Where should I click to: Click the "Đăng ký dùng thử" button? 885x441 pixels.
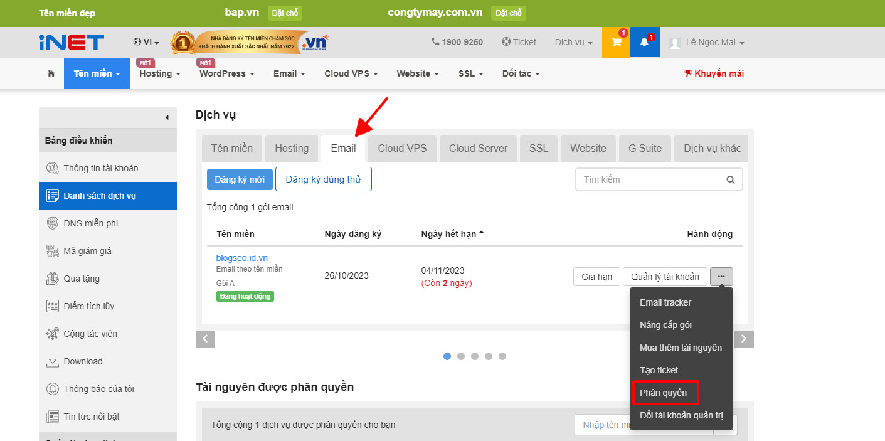tap(323, 179)
